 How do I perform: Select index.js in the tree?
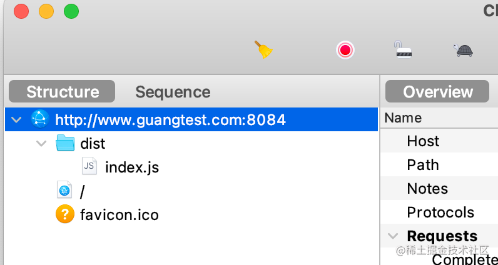coord(132,167)
